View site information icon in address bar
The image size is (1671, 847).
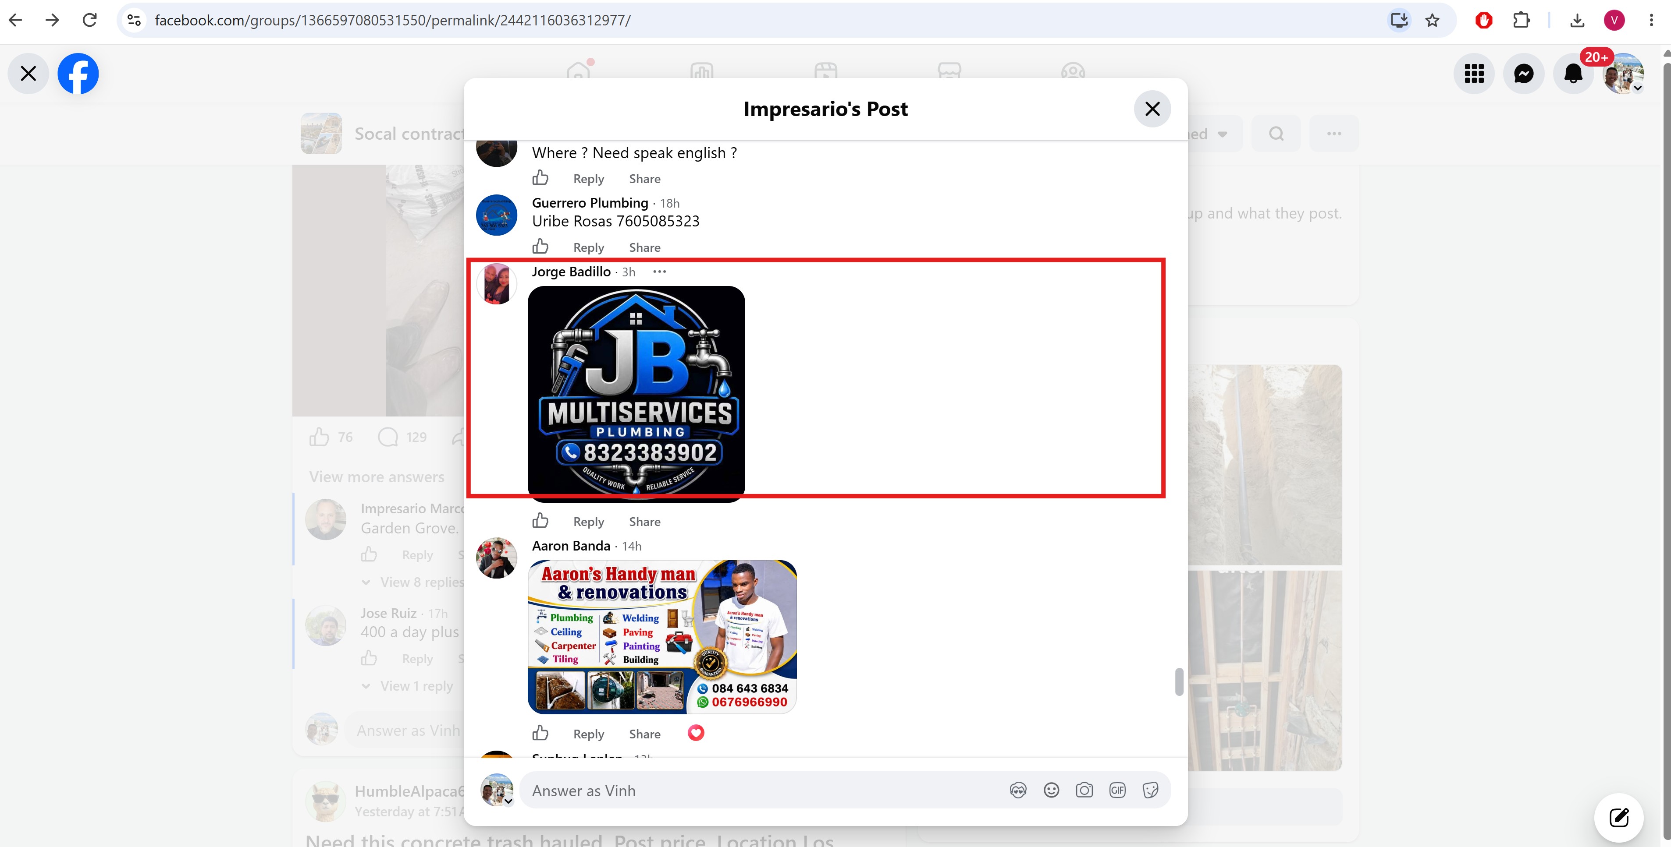(x=134, y=20)
